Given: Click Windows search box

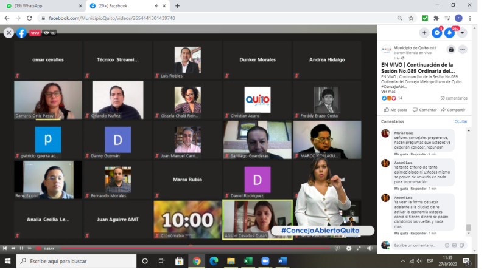Looking at the screenshot, I should (x=76, y=261).
